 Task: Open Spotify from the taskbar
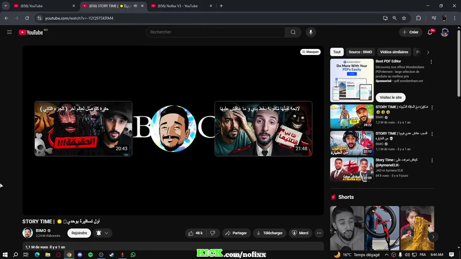[x=90, y=255]
